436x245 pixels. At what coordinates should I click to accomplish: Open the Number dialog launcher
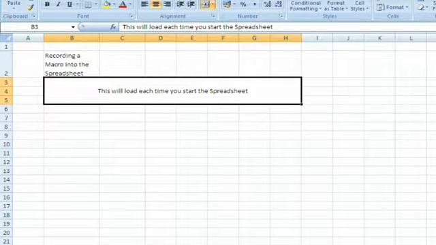point(281,16)
